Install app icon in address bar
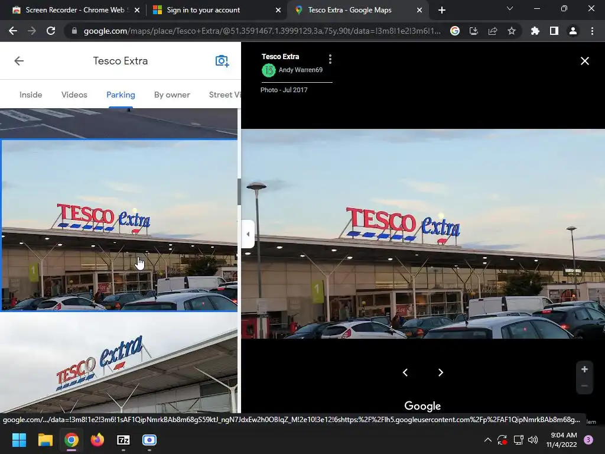Image resolution: width=605 pixels, height=454 pixels. pyautogui.click(x=473, y=31)
